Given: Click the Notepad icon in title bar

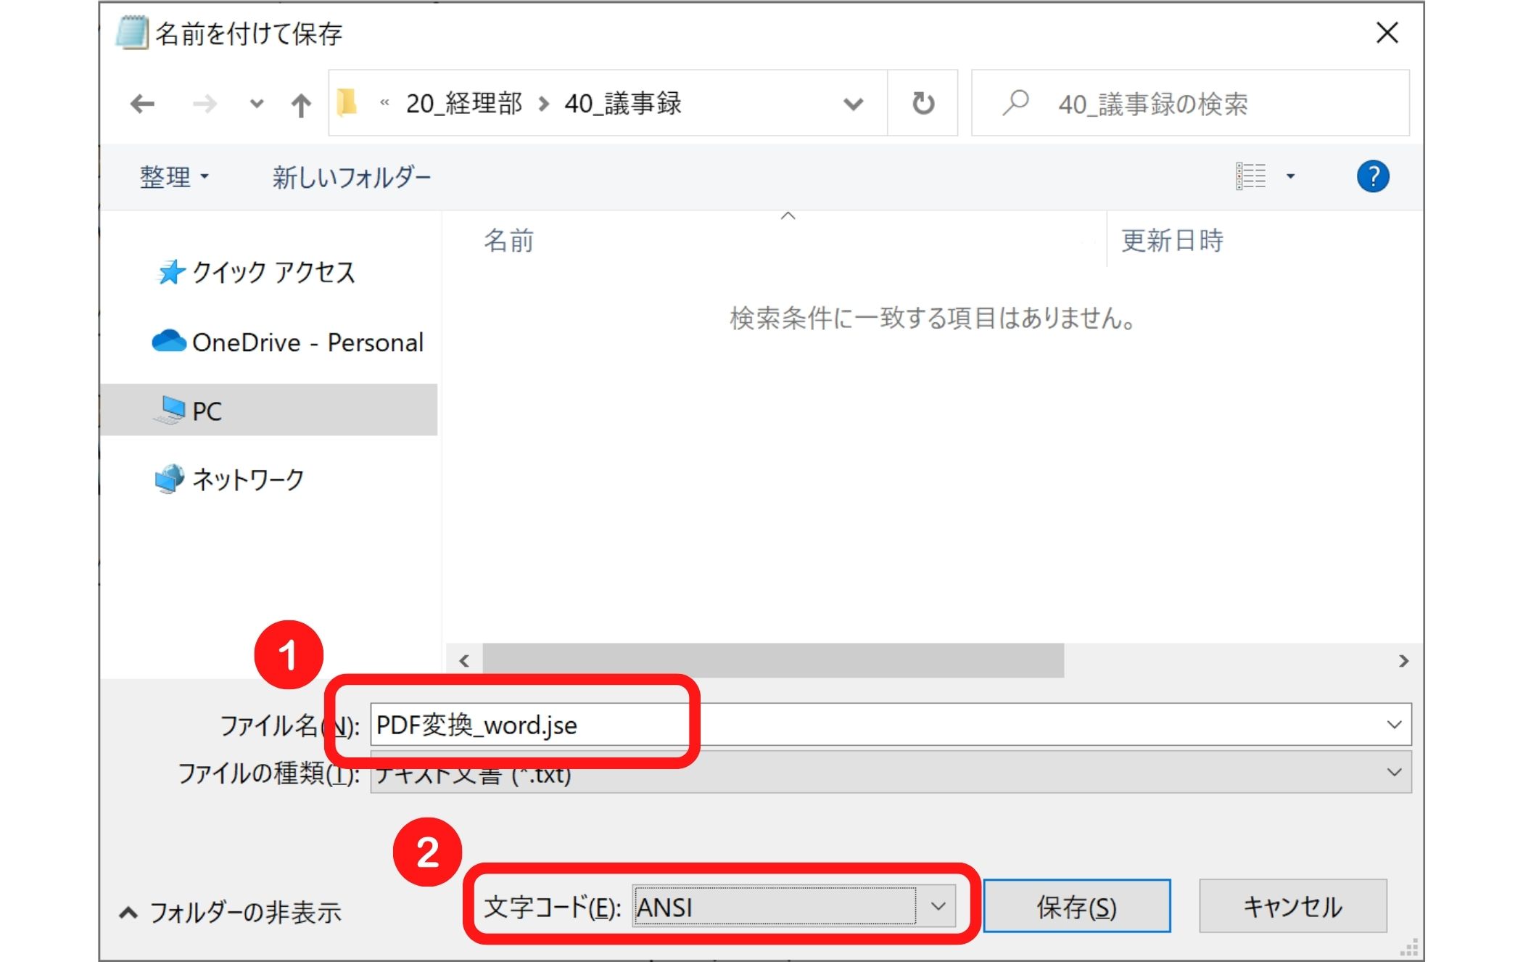Looking at the screenshot, I should [132, 33].
